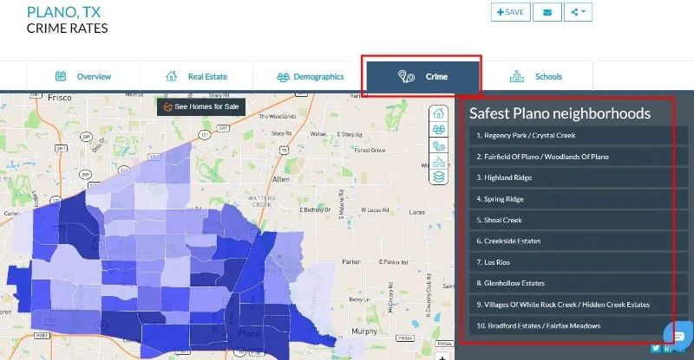Image resolution: width=694 pixels, height=360 pixels.
Task: Open the Real Estate tab
Action: click(197, 77)
